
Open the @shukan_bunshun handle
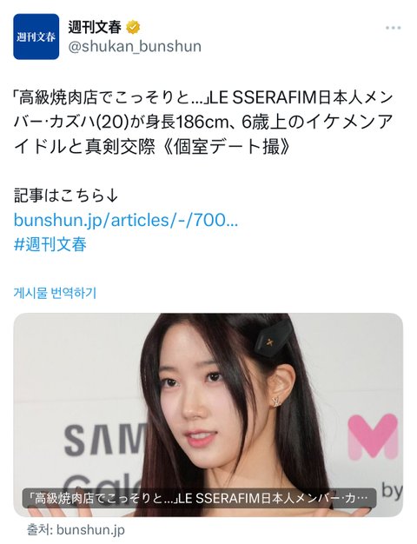coord(135,46)
